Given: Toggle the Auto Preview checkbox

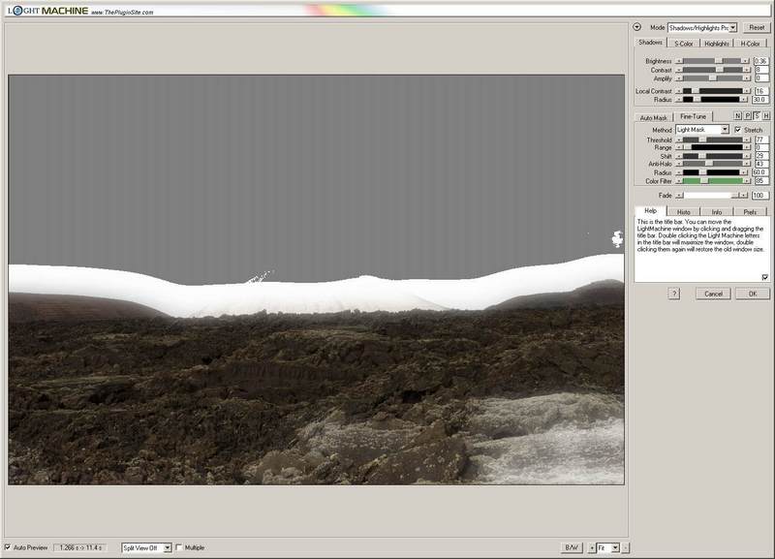Looking at the screenshot, I should coord(9,547).
